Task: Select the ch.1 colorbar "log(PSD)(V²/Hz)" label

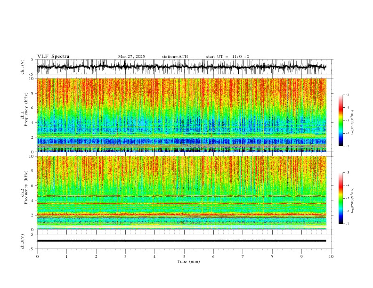Action: click(353, 123)
